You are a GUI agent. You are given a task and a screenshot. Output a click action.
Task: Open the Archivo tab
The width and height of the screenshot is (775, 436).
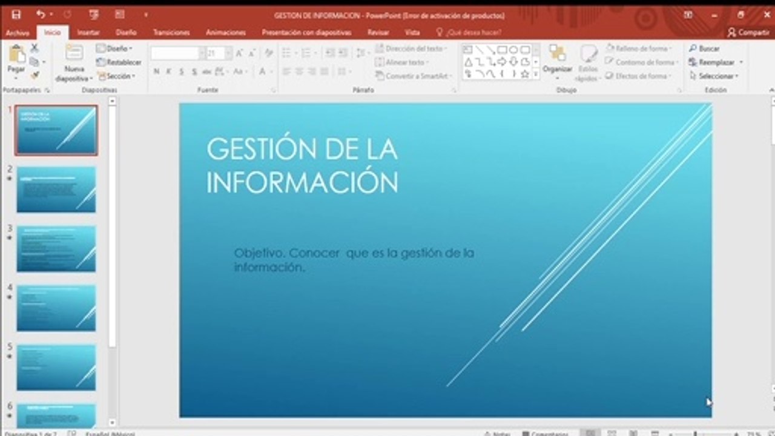(x=18, y=33)
